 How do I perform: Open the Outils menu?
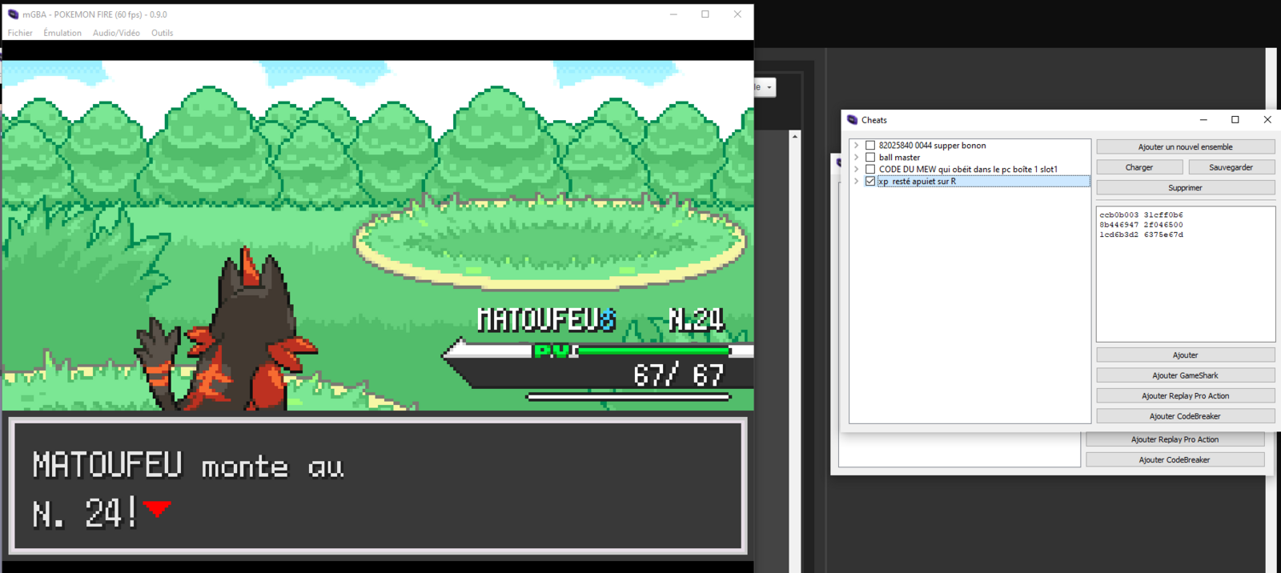pyautogui.click(x=162, y=33)
